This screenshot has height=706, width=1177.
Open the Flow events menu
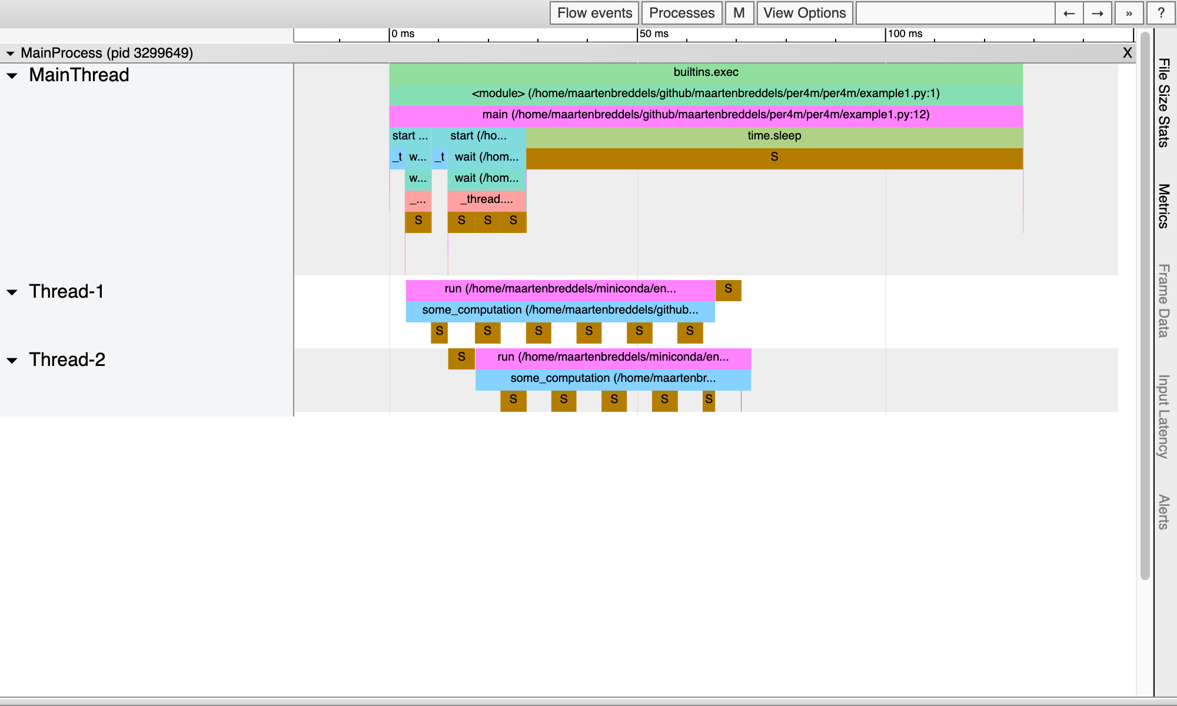pos(594,13)
